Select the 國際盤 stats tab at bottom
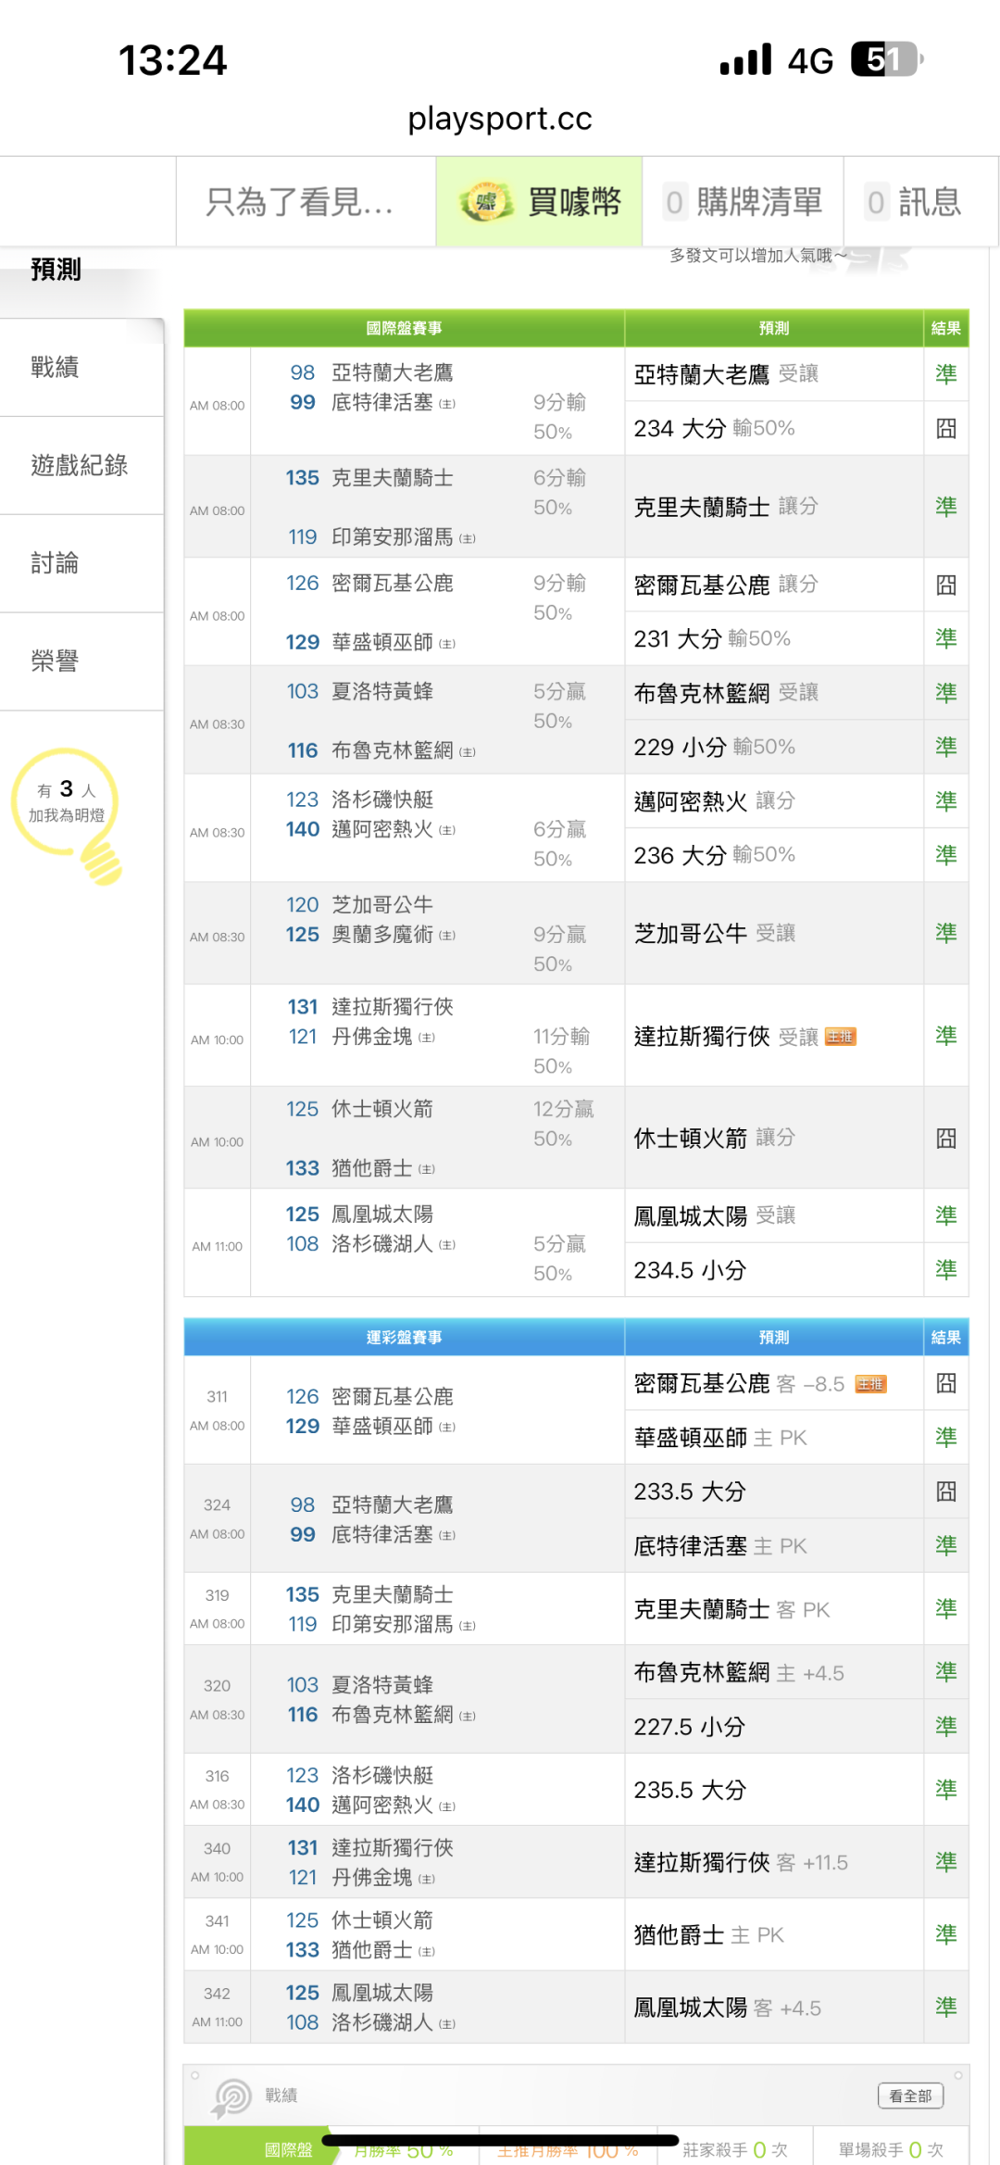Screen dimensions: 1000x2165 (x=288, y=2149)
